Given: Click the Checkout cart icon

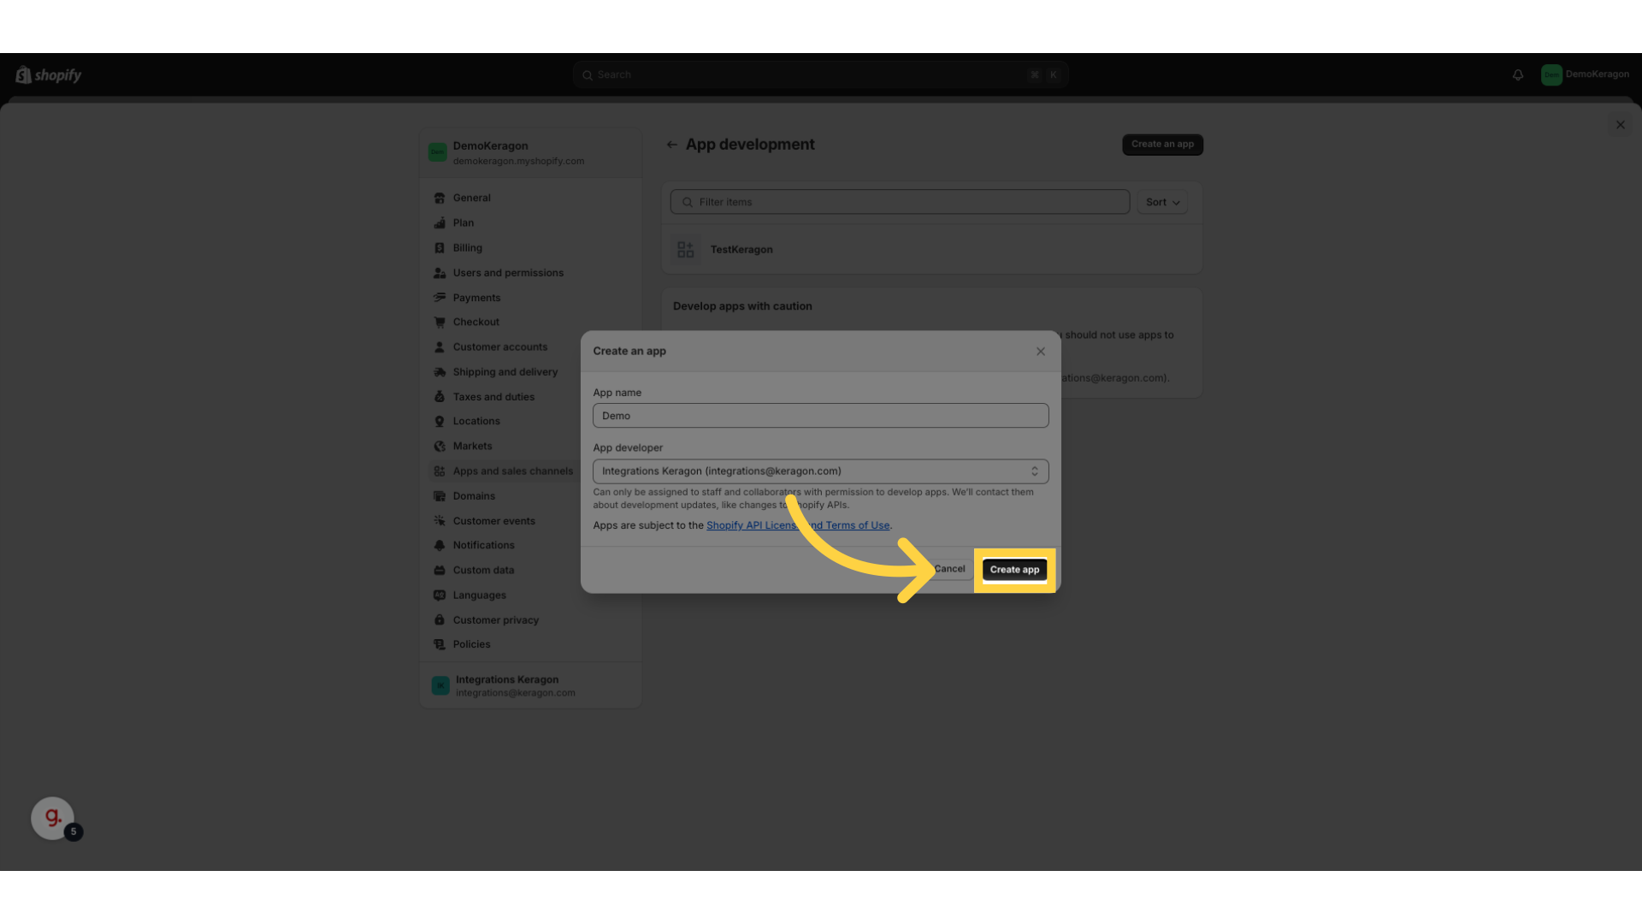Looking at the screenshot, I should [x=440, y=323].
